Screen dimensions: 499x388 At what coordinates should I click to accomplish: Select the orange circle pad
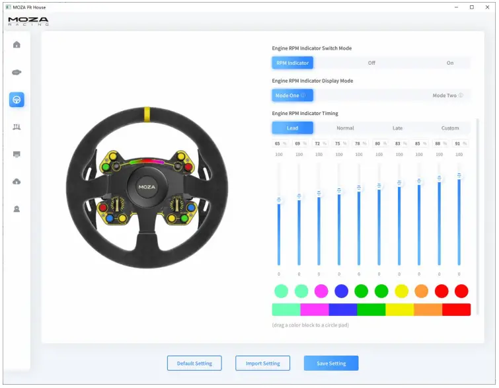tap(422, 291)
